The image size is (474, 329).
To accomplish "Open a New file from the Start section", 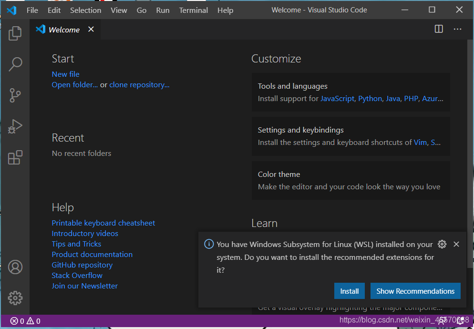I will 65,74.
